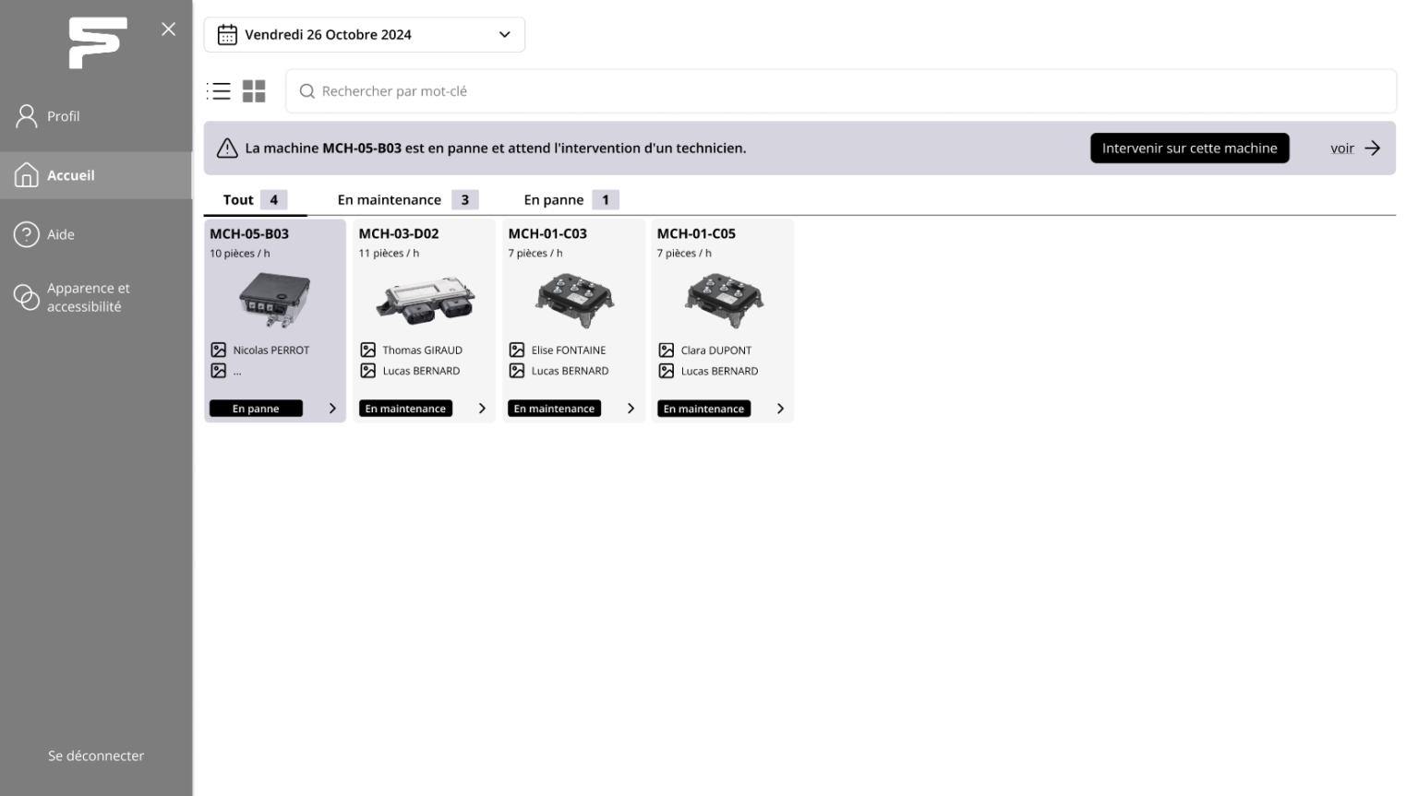
Task: Close the sidebar with the X icon
Action: (x=168, y=30)
